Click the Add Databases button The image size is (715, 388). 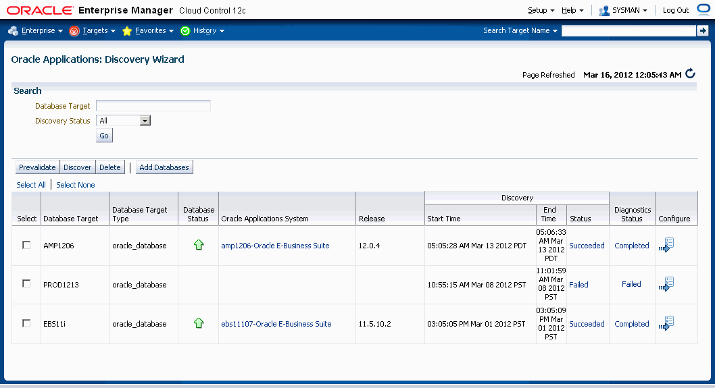(164, 167)
